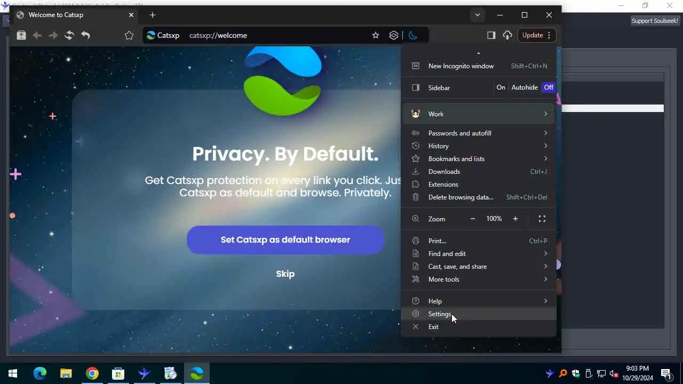The height and width of the screenshot is (384, 683).
Task: Choose Exit from the menu
Action: 479,327
